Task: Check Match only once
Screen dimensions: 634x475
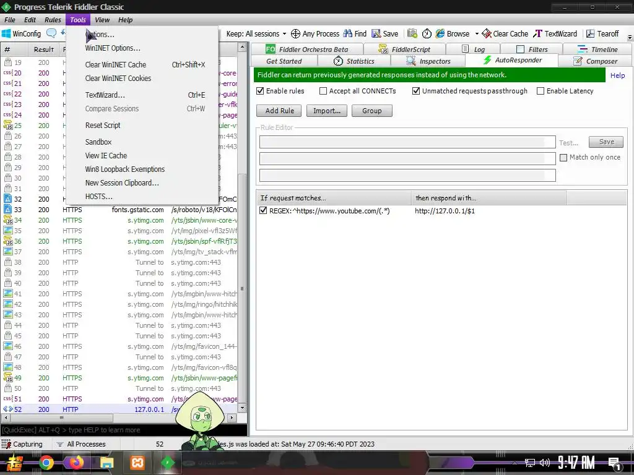Action: (x=563, y=158)
